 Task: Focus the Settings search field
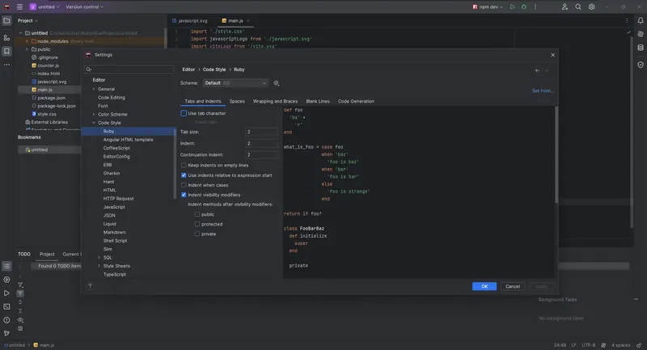[x=129, y=70]
